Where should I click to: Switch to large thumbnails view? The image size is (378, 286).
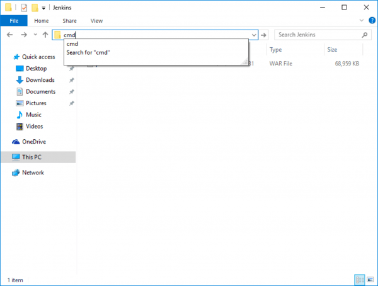point(370,280)
